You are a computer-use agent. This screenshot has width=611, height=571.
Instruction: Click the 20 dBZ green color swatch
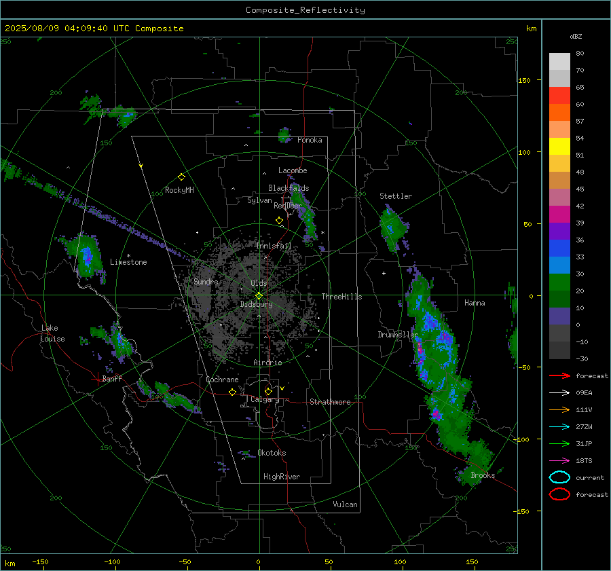pyautogui.click(x=559, y=282)
